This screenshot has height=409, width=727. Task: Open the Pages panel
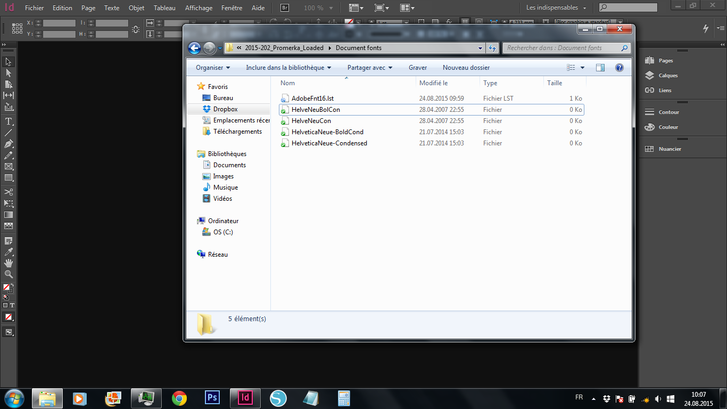665,61
